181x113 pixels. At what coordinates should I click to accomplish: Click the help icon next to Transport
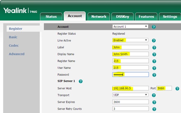(154, 95)
